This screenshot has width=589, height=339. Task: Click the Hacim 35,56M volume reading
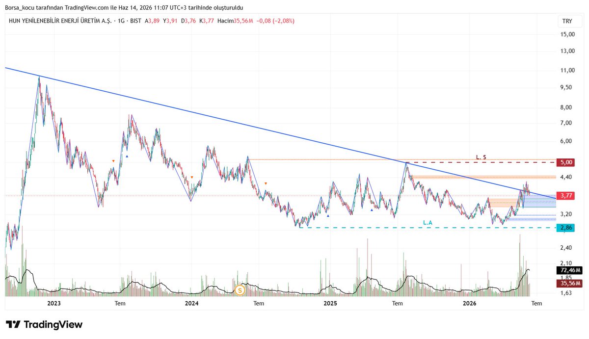point(236,21)
